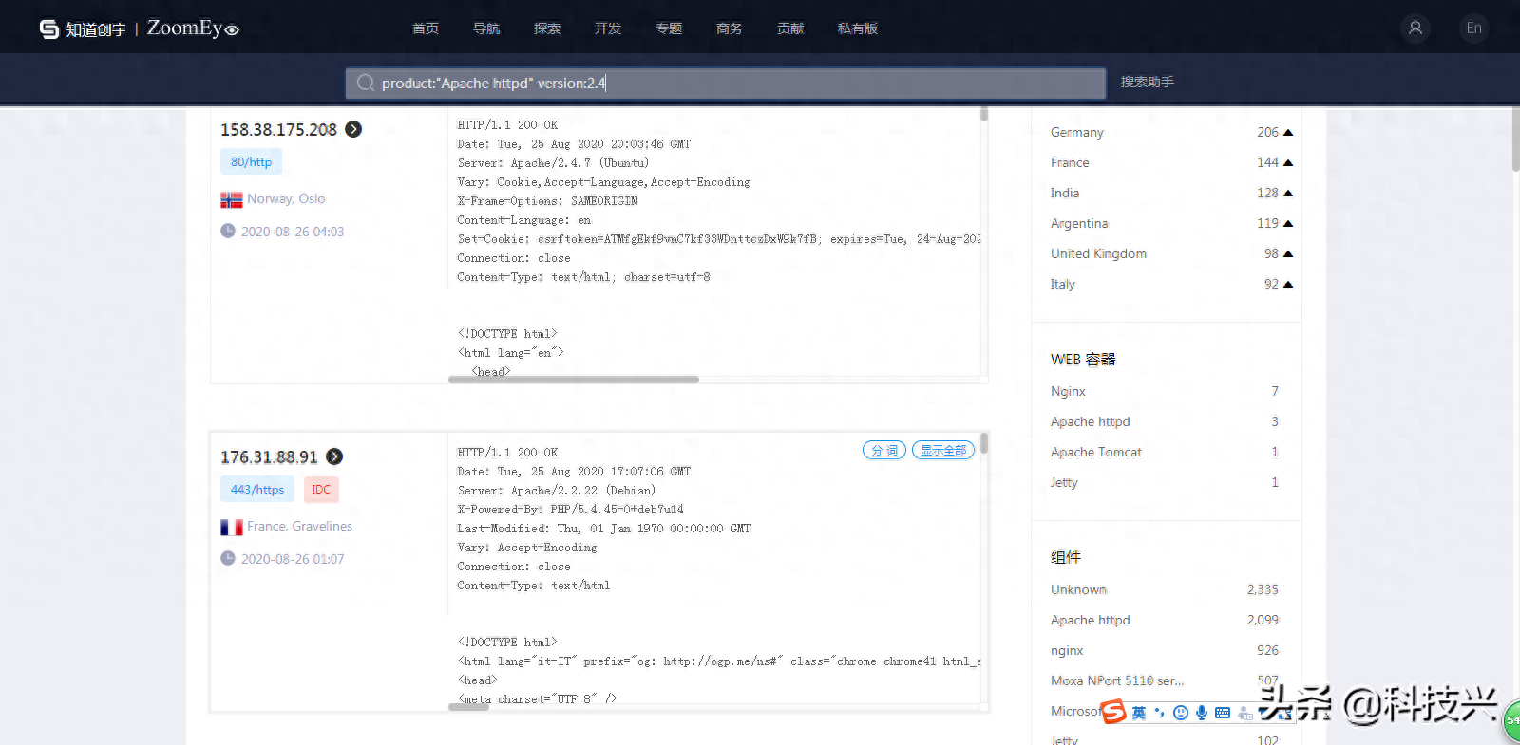Filter 组件 by Unknown

coord(1078,590)
